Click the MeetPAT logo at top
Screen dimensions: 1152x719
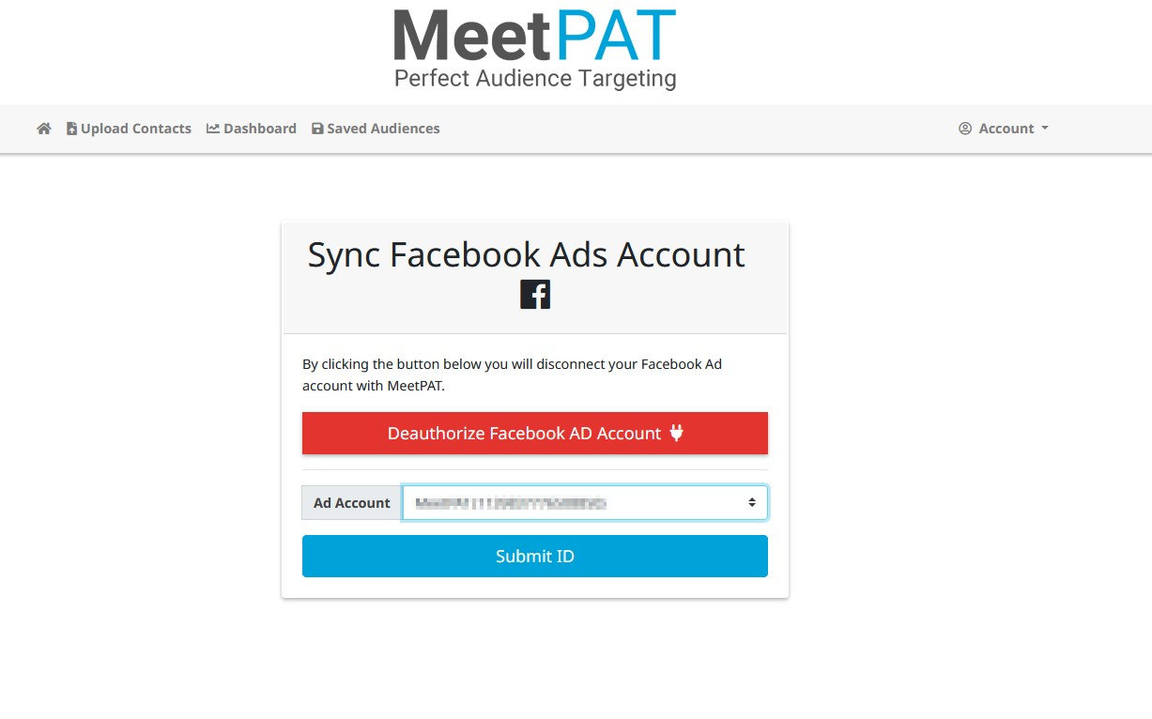pos(534,38)
